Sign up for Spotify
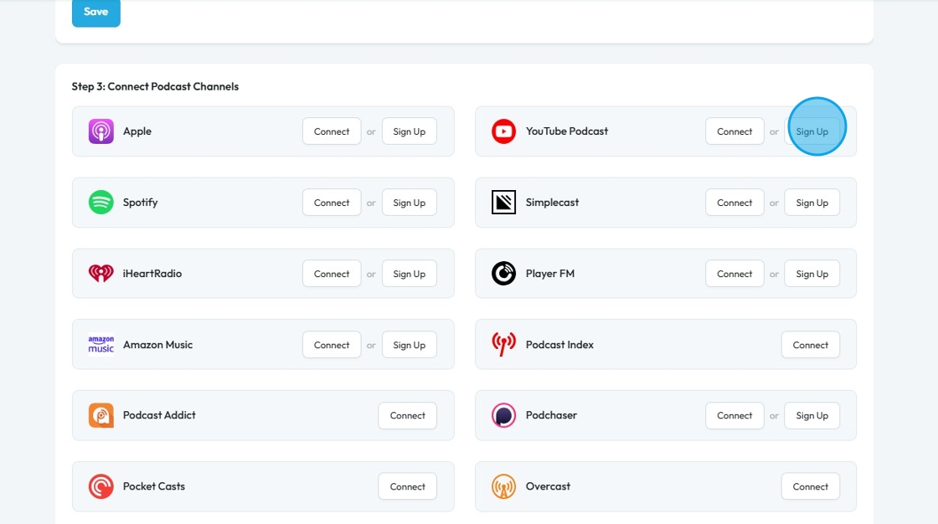This screenshot has height=524, width=938. (410, 203)
